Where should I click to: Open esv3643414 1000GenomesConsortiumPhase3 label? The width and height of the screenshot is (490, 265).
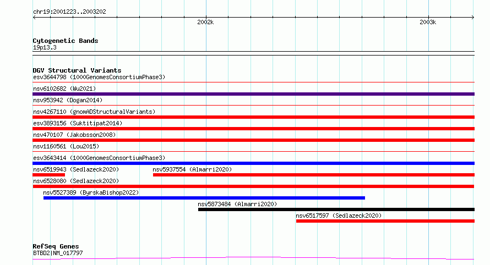pyautogui.click(x=99, y=158)
